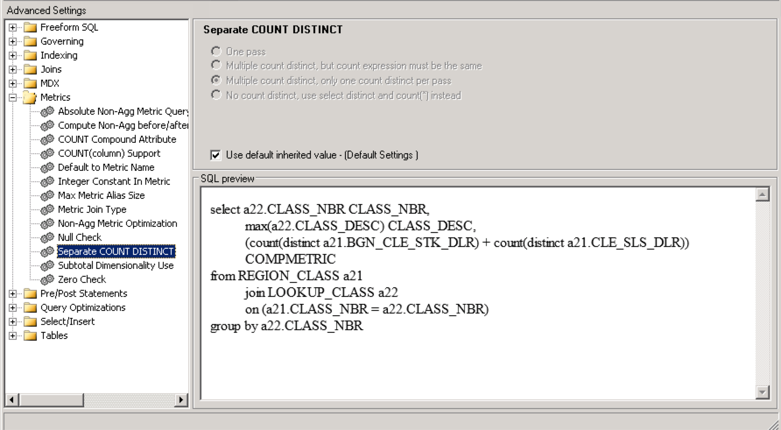Open Default to Metric Name setting

[x=106, y=167]
